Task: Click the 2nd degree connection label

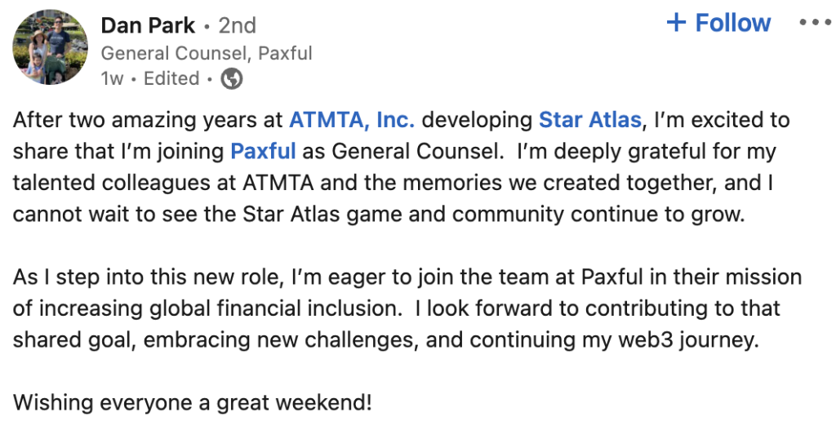Action: coord(237,26)
